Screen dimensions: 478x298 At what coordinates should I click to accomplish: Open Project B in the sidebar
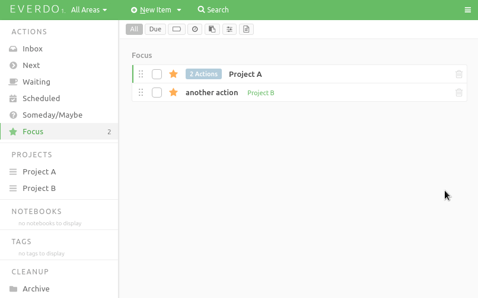(59, 188)
